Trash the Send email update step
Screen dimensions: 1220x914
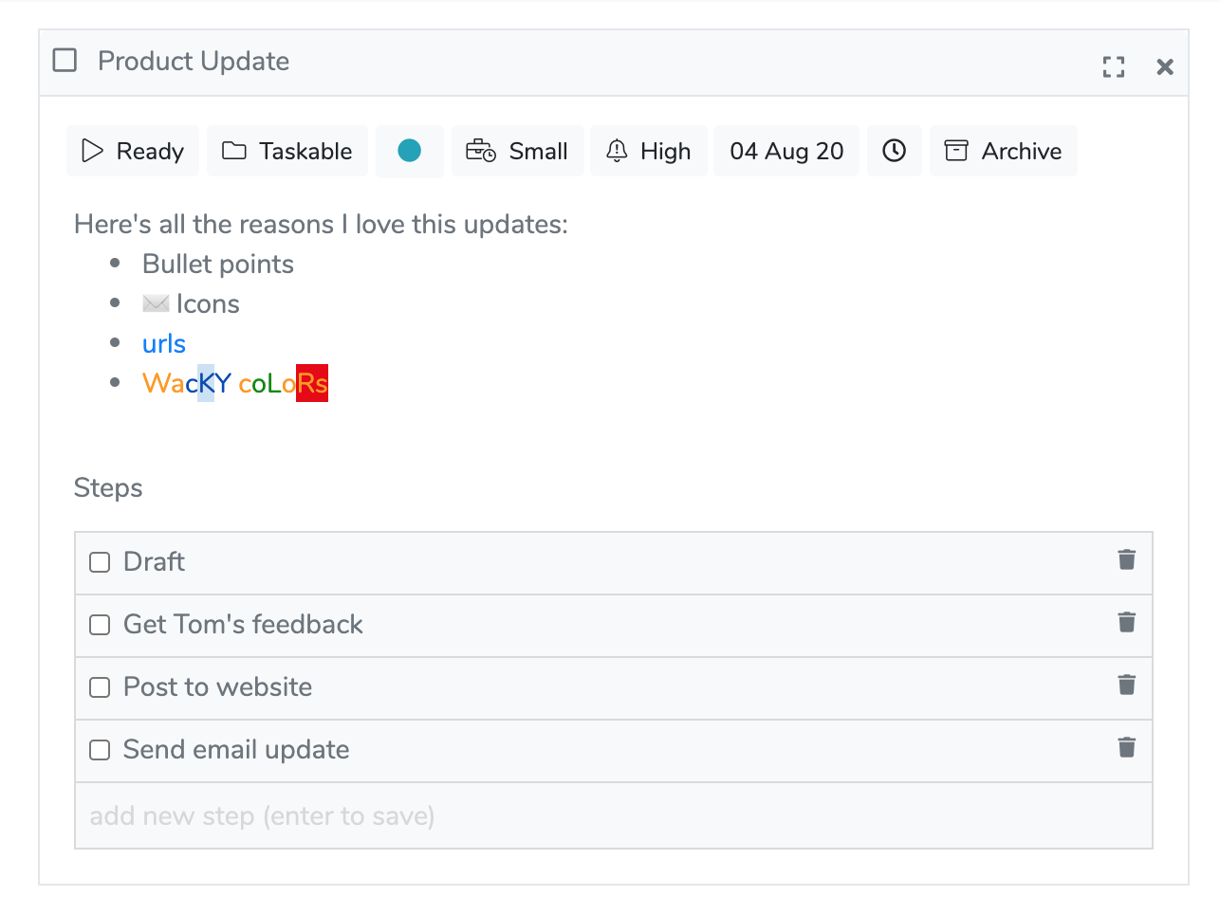pyautogui.click(x=1126, y=748)
